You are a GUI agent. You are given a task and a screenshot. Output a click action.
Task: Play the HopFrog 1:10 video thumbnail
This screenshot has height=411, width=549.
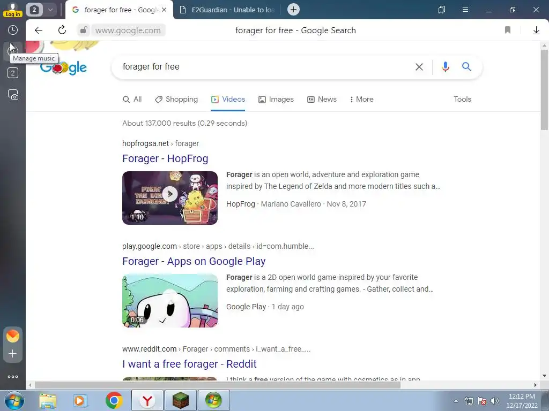pyautogui.click(x=170, y=198)
